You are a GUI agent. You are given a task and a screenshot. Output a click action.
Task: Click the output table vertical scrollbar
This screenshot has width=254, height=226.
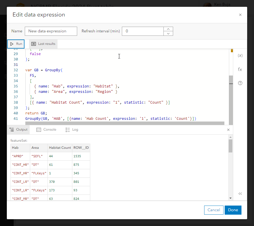pyautogui.click(x=230, y=146)
